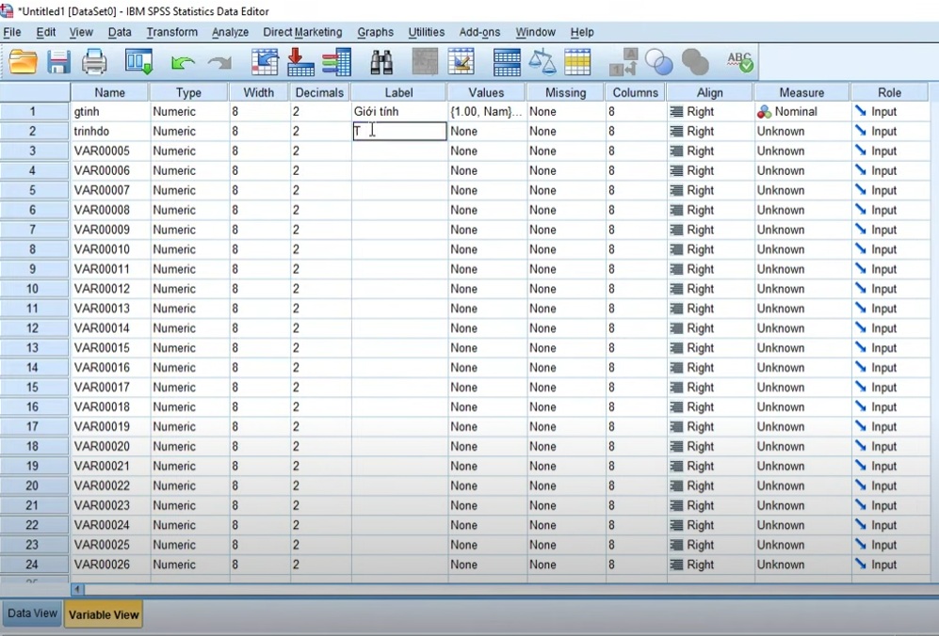Change the Measure setting for row 2

pos(801,131)
